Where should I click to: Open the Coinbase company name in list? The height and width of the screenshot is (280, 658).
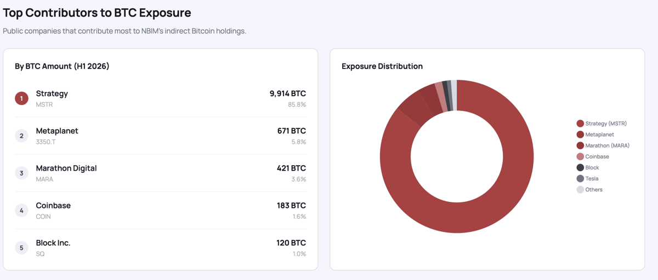[53, 206]
